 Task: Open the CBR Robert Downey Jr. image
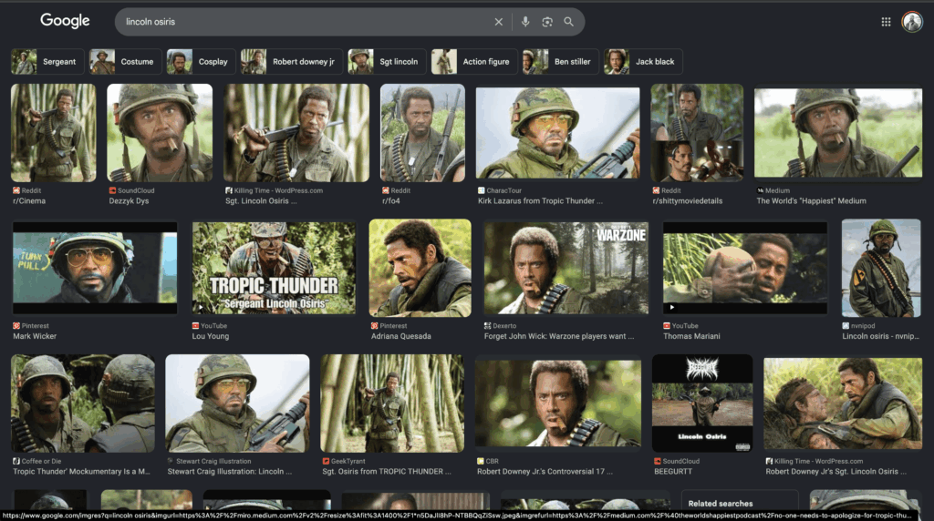click(x=557, y=404)
